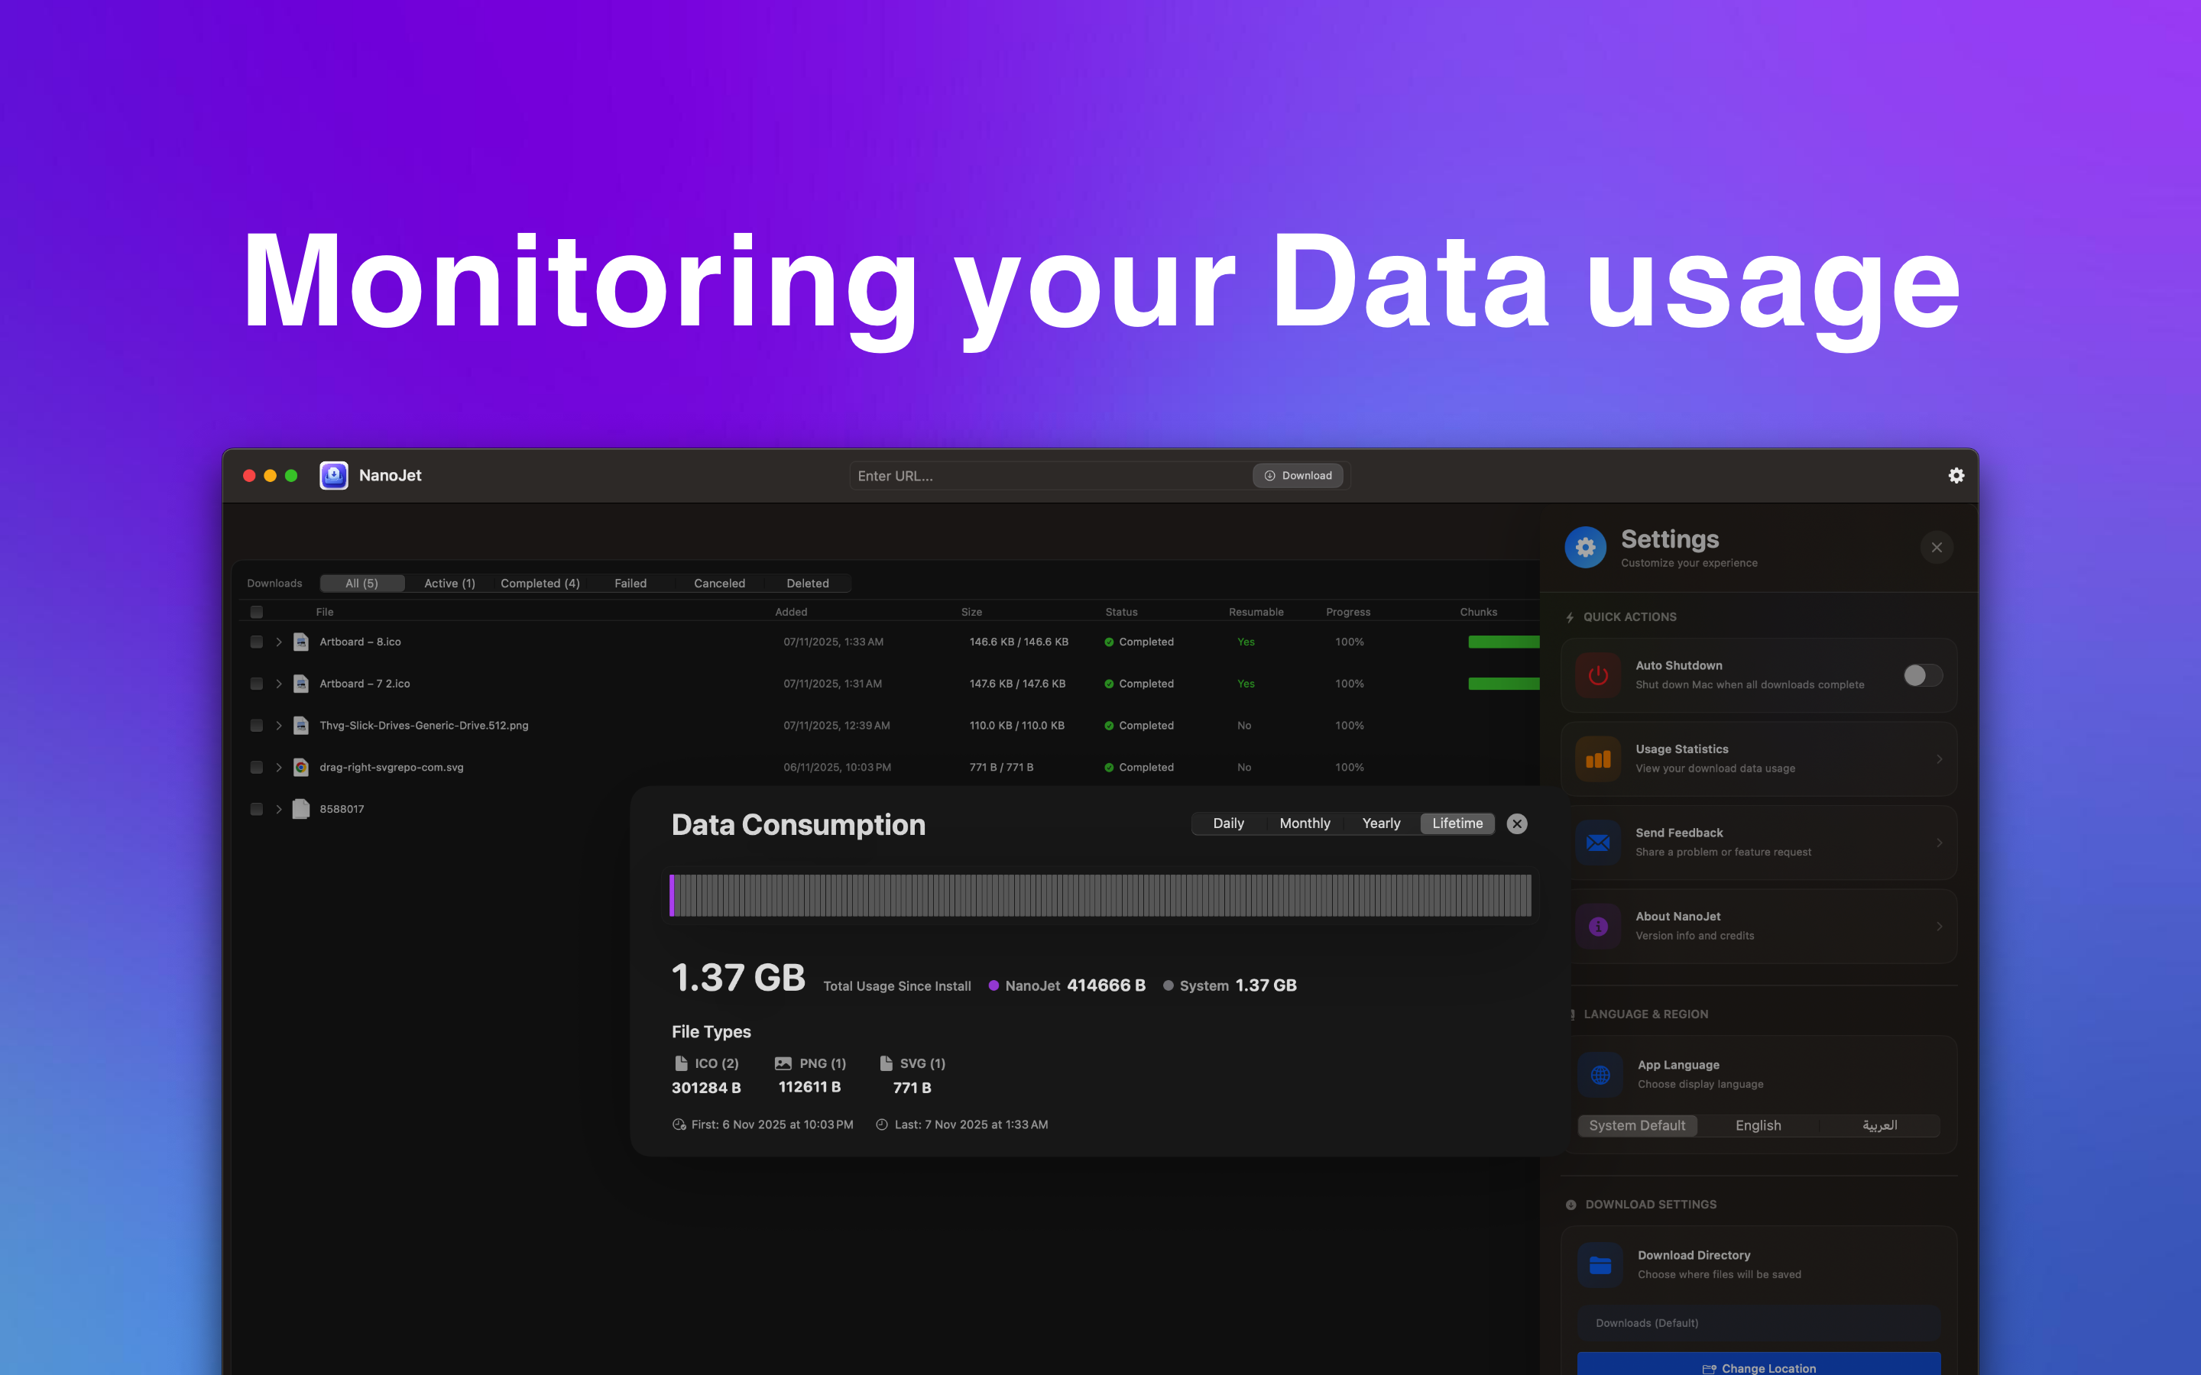The width and height of the screenshot is (2201, 1375).
Task: Check the select-all checkbox in the header
Action: tap(257, 612)
